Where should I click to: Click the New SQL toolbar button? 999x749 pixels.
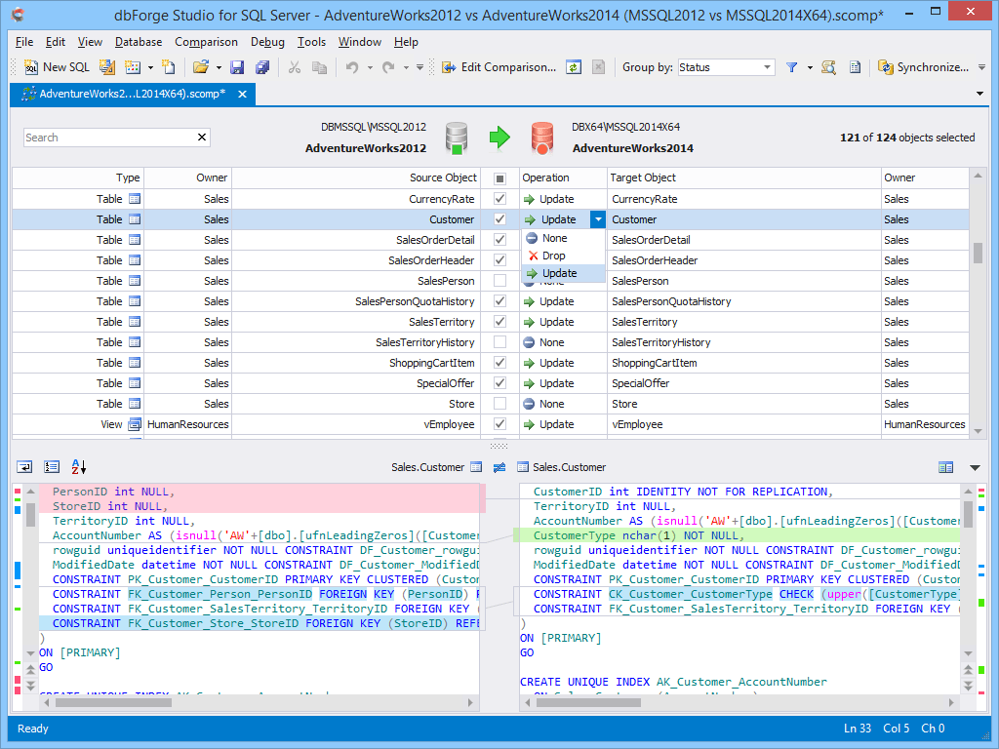tap(57, 67)
